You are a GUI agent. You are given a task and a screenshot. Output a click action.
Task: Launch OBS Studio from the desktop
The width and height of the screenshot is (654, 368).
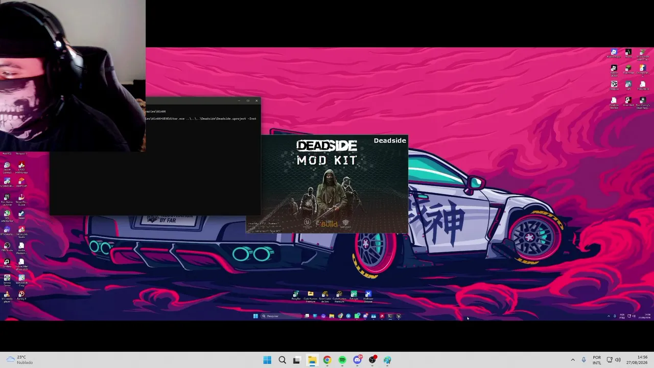click(7, 247)
